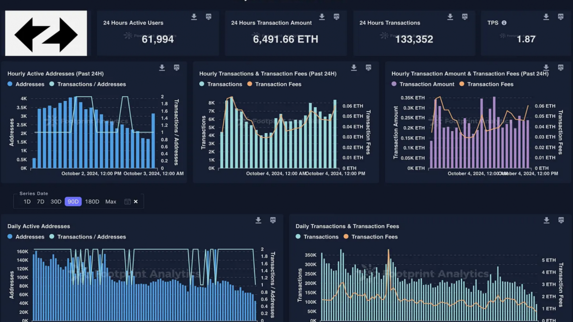573x322 pixels.
Task: Click October 3, 2024, 12:00 AM axis label
Action: tap(154, 174)
